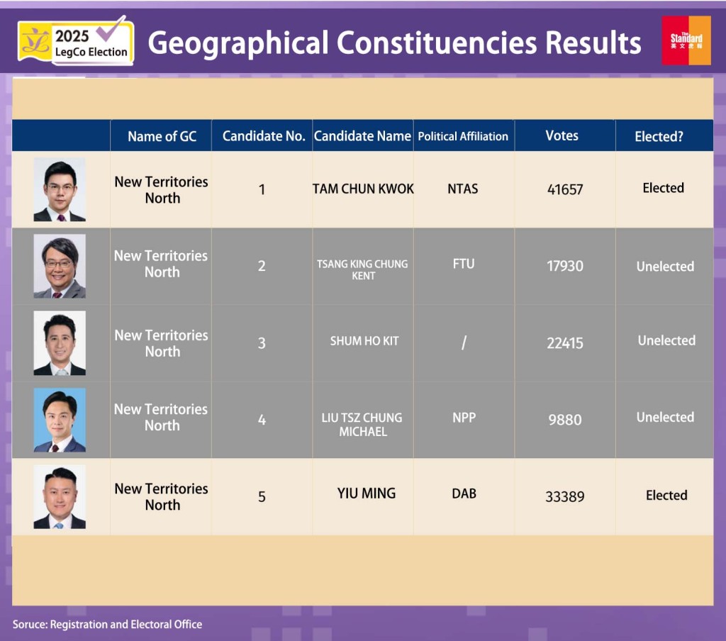Click LIU TSZ CHUNG MICHAEL name

coord(362,425)
